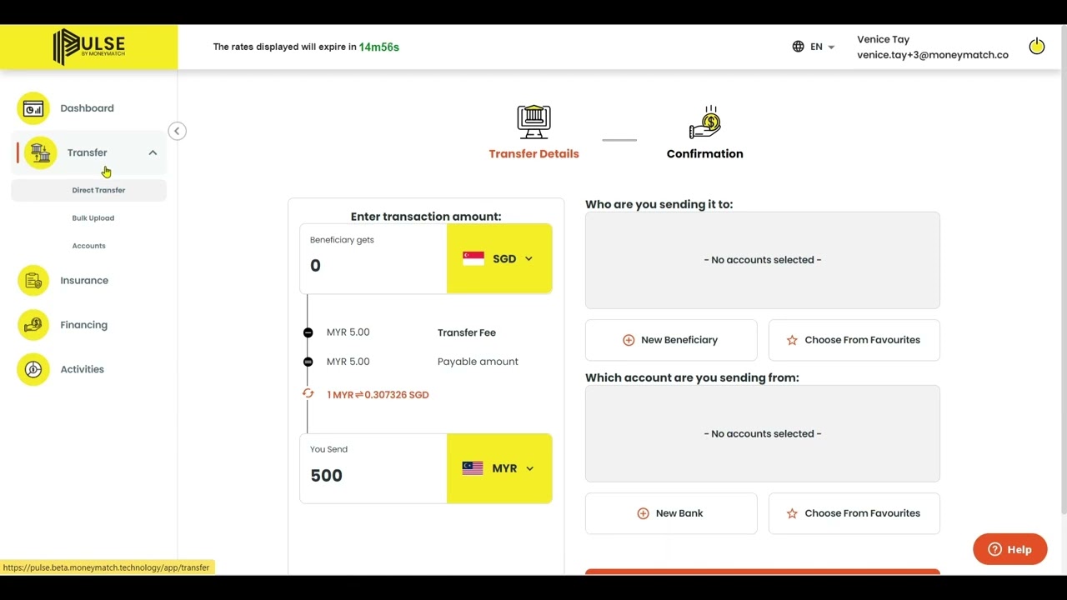Image resolution: width=1067 pixels, height=600 pixels.
Task: Click the Pulse by MoneyMatch logo
Action: tap(88, 47)
